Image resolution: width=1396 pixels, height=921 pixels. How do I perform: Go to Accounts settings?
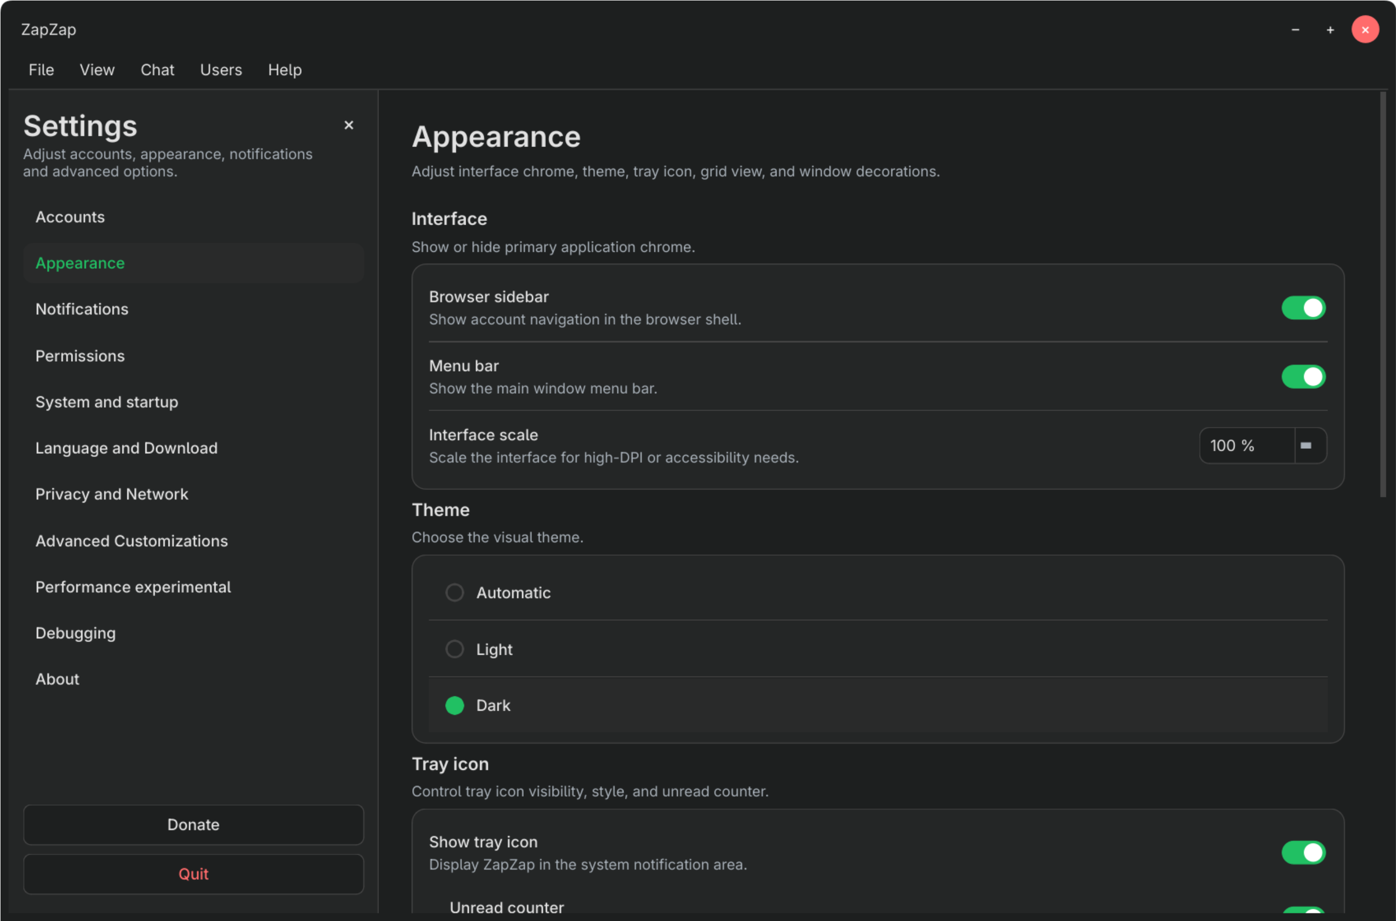pos(193,217)
